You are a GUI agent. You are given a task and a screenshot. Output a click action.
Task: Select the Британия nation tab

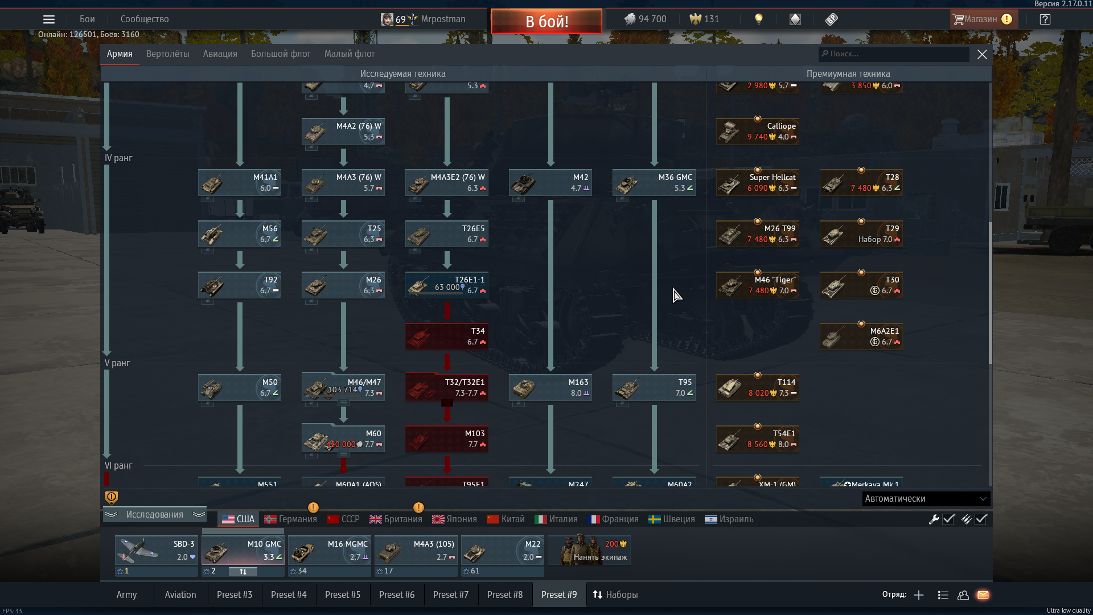pos(396,519)
